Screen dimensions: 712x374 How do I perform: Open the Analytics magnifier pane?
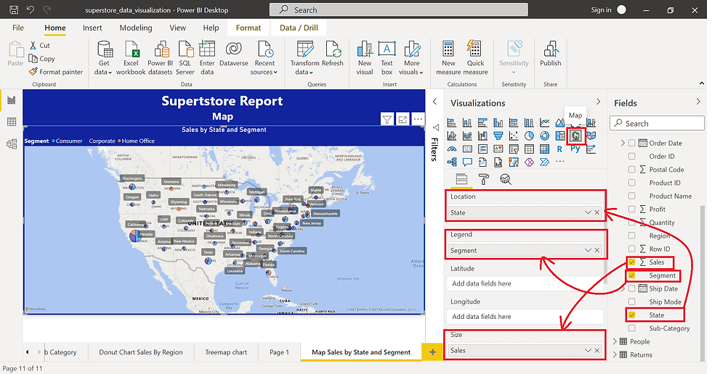coord(506,179)
